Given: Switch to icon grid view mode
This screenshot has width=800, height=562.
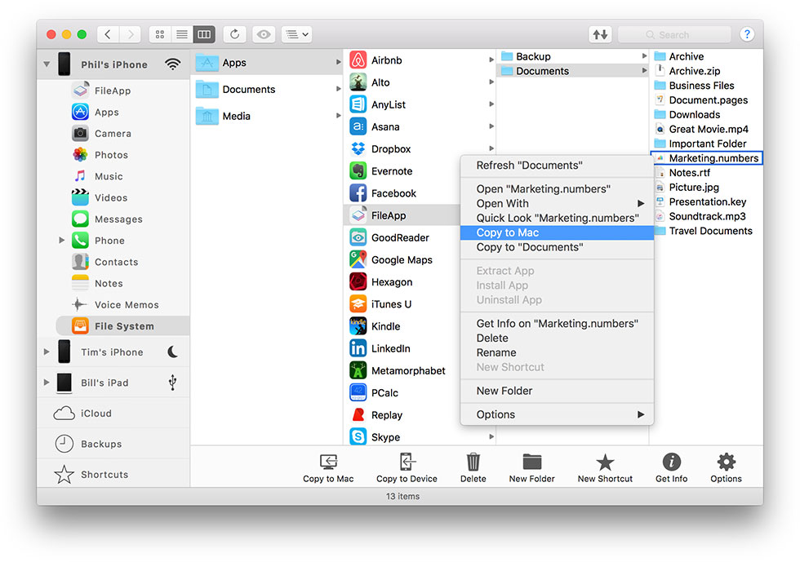Looking at the screenshot, I should (x=160, y=34).
